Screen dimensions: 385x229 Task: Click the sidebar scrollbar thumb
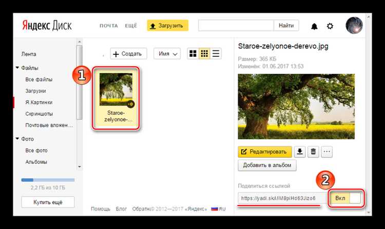tap(79, 82)
